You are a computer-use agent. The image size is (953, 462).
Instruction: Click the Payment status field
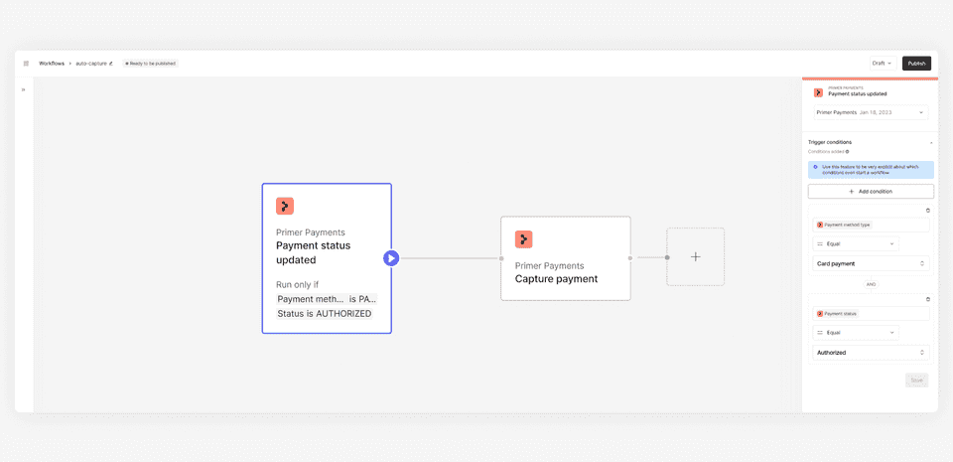tap(871, 314)
